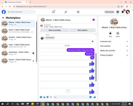Mute the Alberto conversation

(x=110, y=33)
